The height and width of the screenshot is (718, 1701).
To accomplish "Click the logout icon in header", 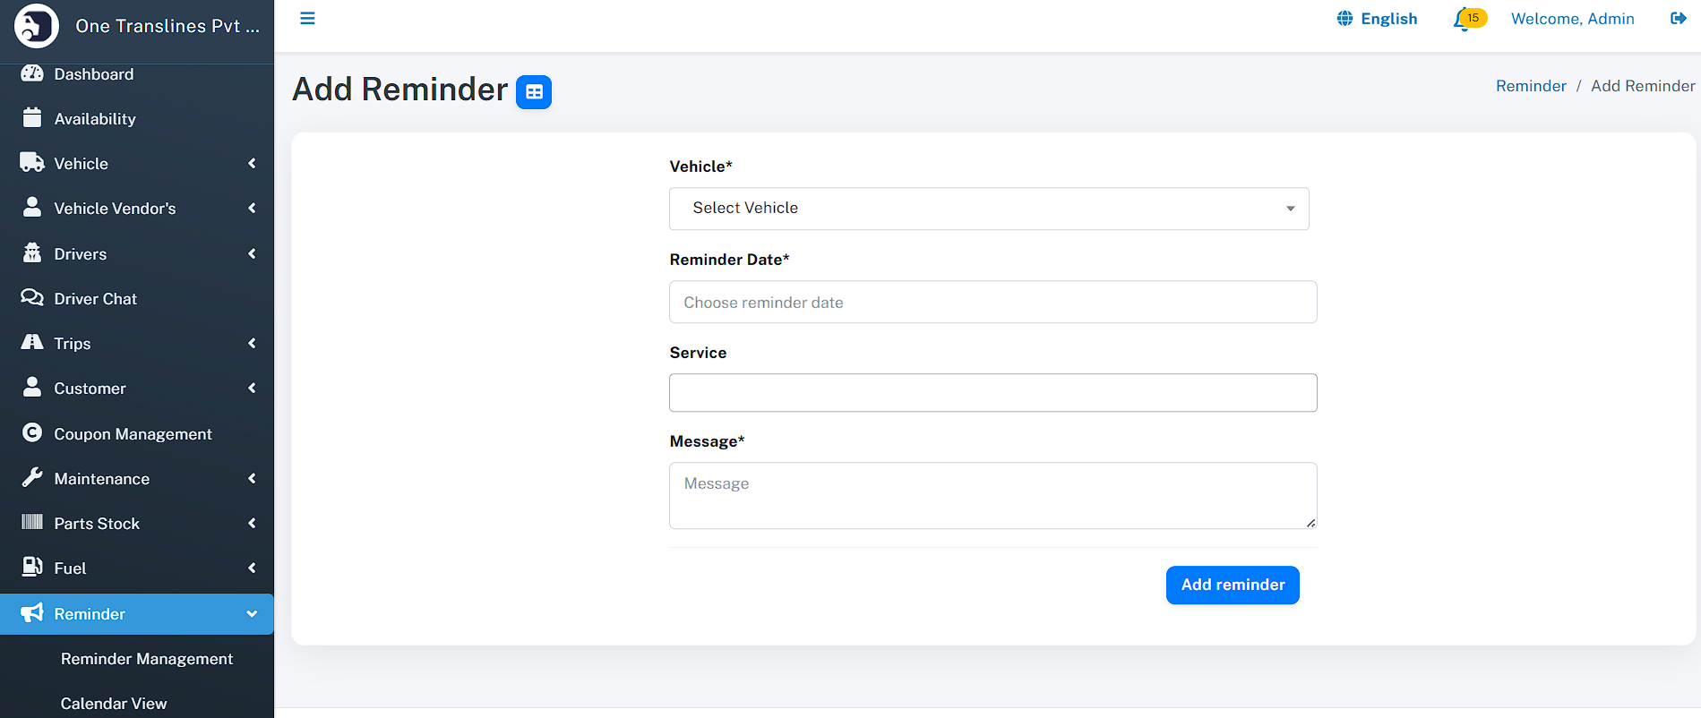I will (x=1678, y=19).
